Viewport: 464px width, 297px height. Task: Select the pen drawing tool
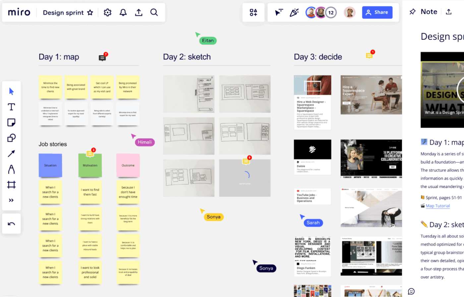tap(11, 169)
